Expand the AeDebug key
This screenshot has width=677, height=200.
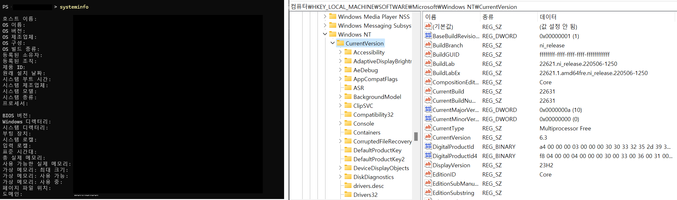[x=340, y=70]
